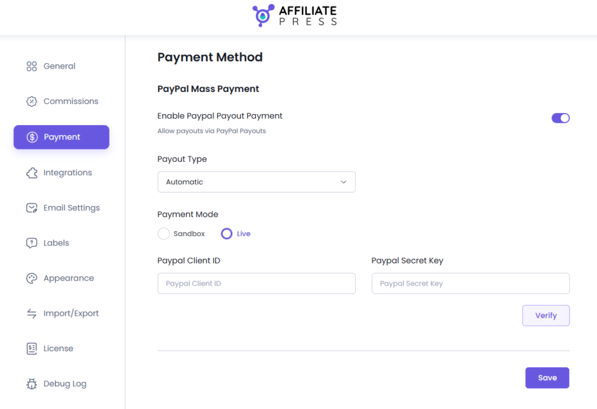Open the Payment settings tab
This screenshot has height=409, width=597.
pos(61,137)
